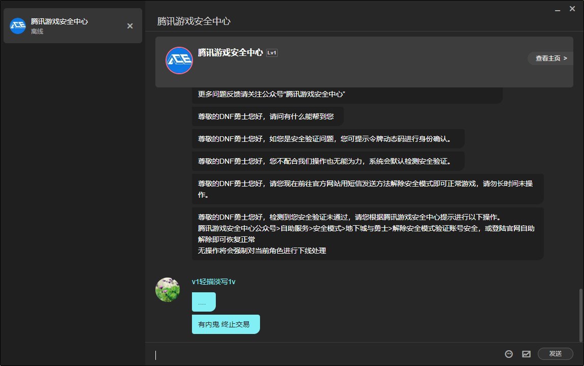Click the username v1轻描淡写1v
The image size is (584, 366).
pyautogui.click(x=213, y=282)
